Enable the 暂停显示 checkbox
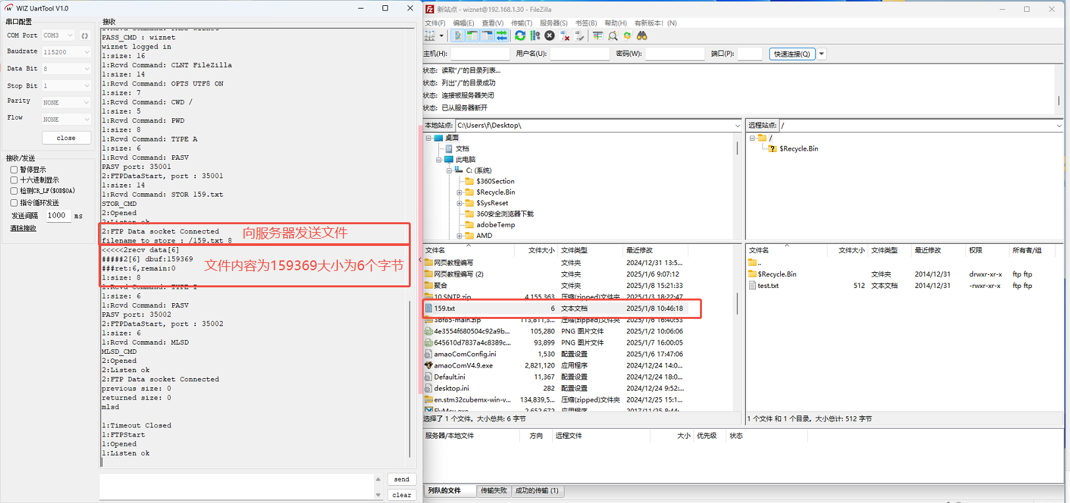Screen dimensions: 1070x503 pos(14,170)
